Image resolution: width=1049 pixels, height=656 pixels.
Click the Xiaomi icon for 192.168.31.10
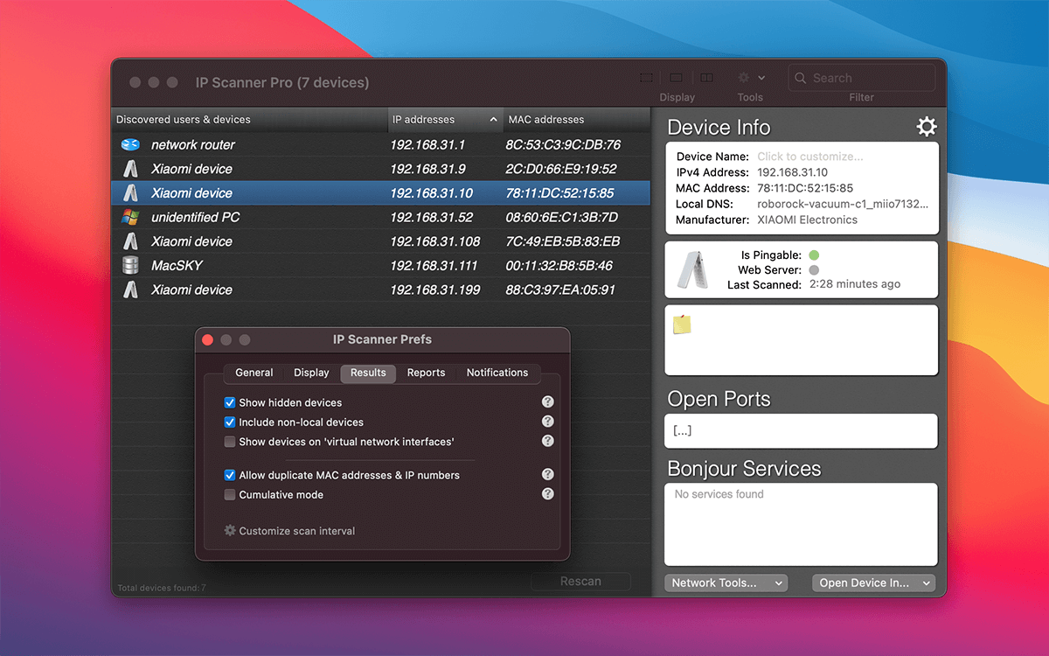[x=130, y=193]
